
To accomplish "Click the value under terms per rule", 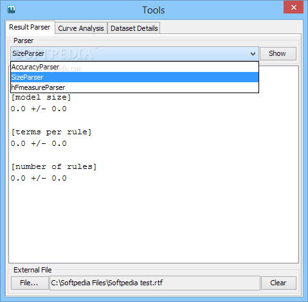I will [x=39, y=143].
